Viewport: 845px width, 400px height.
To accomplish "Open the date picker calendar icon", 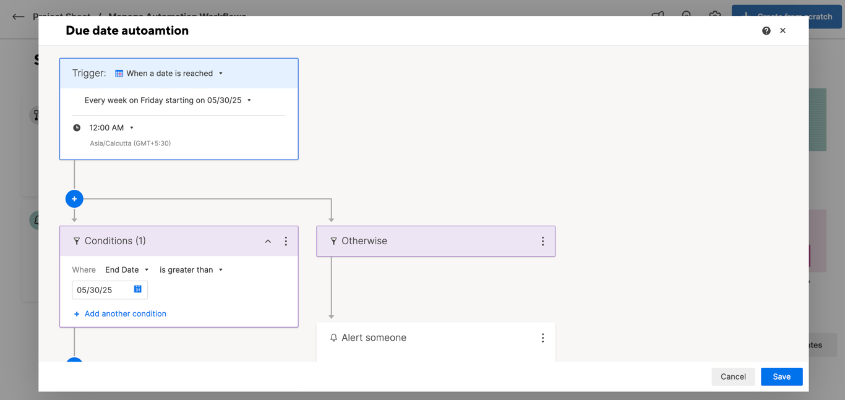I will 137,289.
